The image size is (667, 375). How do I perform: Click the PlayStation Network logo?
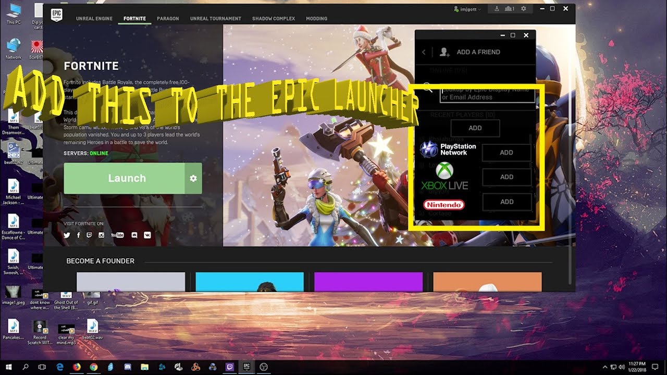point(448,149)
